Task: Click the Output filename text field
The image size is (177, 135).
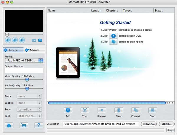Action: point(24,71)
